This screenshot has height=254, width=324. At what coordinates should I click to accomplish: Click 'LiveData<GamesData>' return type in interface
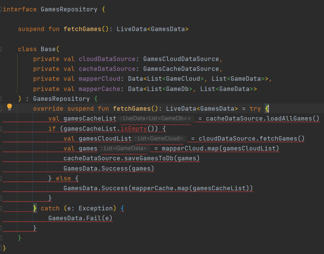click(x=152, y=29)
